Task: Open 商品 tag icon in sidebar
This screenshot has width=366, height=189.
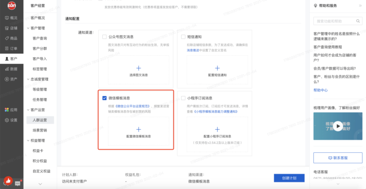Action: coord(7,38)
